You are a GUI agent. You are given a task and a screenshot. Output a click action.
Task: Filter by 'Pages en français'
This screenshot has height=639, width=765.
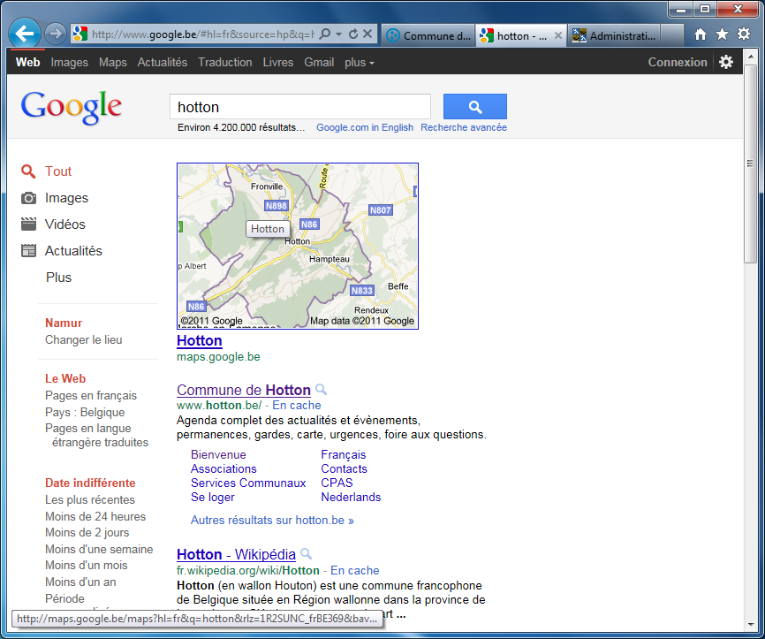[91, 395]
